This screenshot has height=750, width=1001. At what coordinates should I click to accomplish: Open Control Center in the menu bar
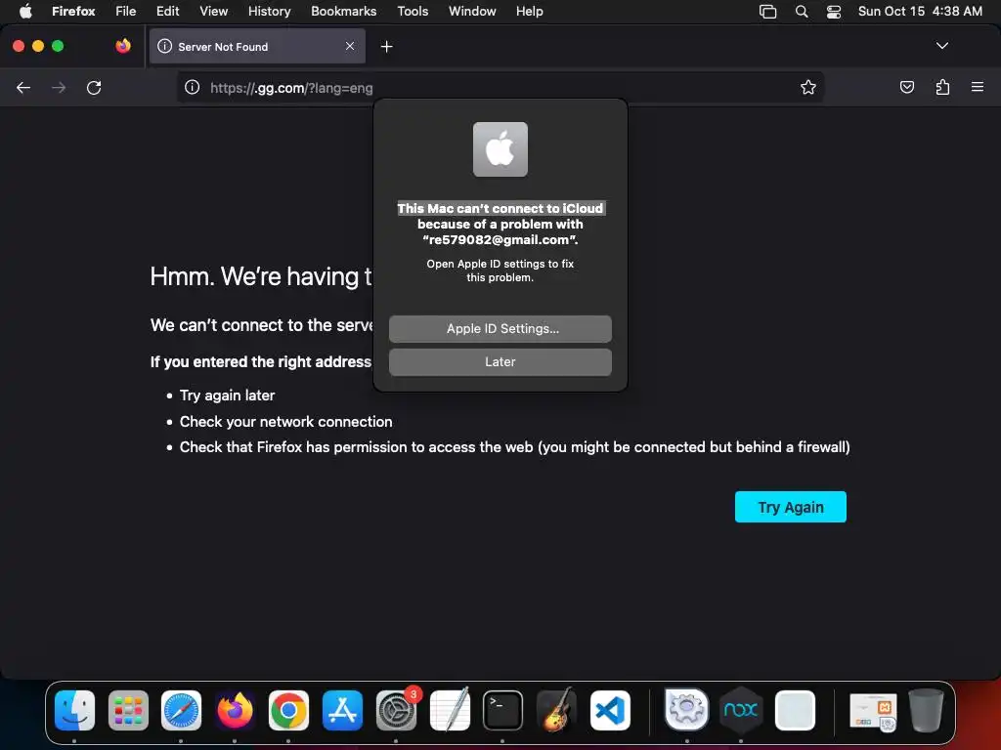coord(834,12)
